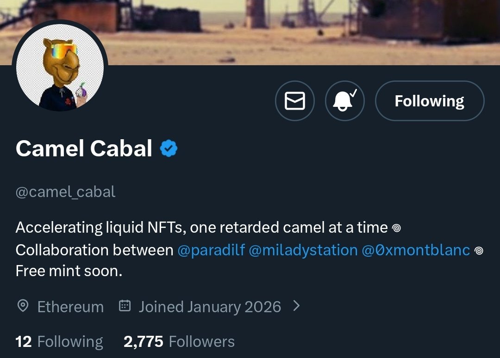
Task: Toggle the notification bell for Camel Cabal
Action: (x=345, y=101)
